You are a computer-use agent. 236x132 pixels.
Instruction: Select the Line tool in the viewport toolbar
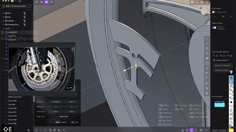207,39
